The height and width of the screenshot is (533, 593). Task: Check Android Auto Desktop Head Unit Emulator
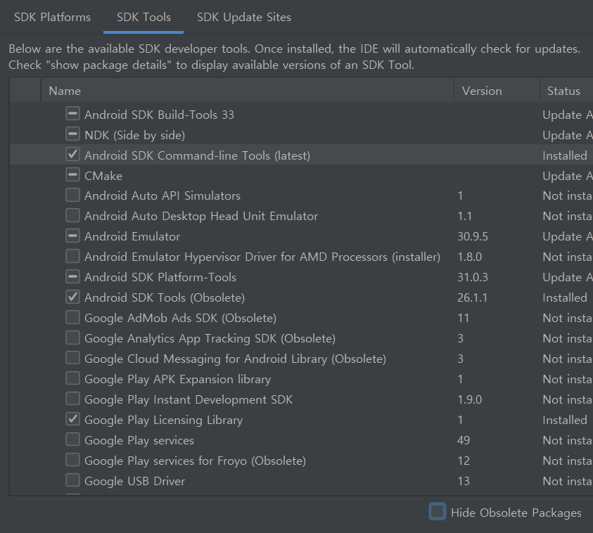[x=72, y=215]
